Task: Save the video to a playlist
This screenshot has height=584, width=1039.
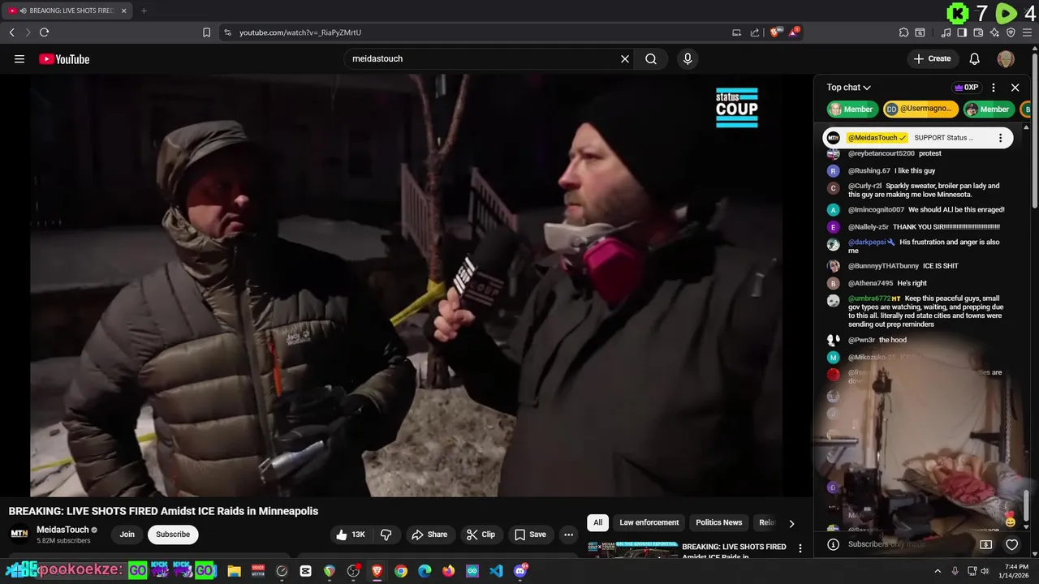Action: pyautogui.click(x=530, y=535)
